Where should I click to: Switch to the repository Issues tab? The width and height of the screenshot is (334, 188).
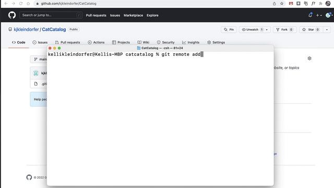click(40, 42)
